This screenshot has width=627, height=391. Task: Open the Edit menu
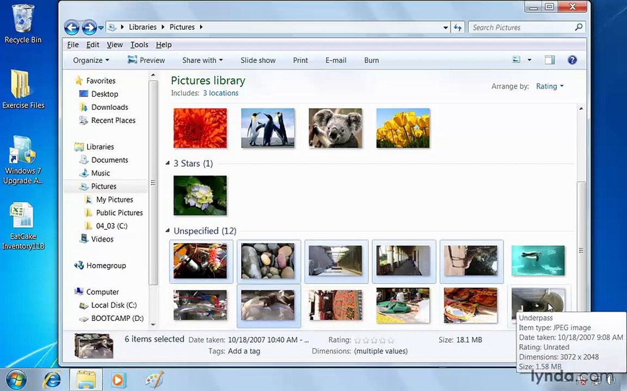click(x=93, y=45)
